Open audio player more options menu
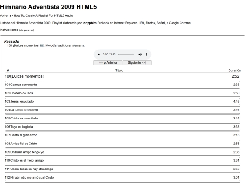Screen dimensions: 245x184 tap(146, 55)
